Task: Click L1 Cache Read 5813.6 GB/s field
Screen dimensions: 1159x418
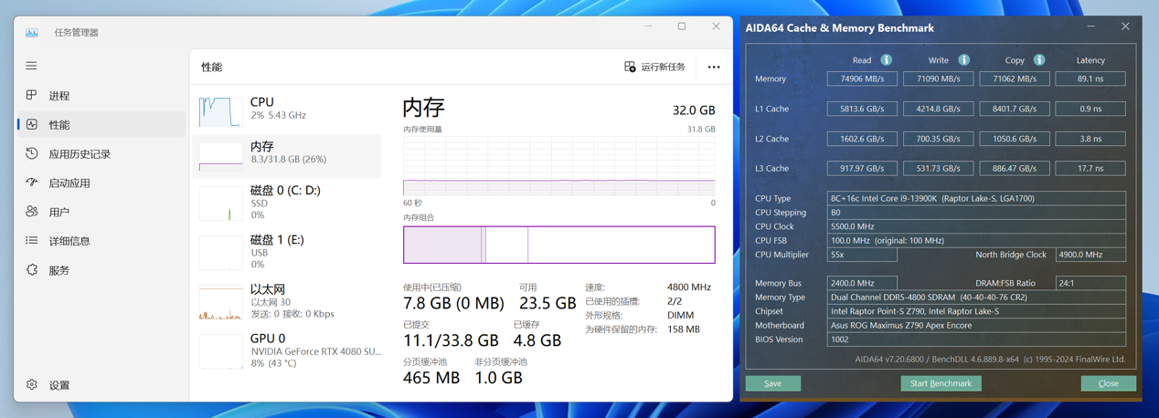Action: (862, 109)
